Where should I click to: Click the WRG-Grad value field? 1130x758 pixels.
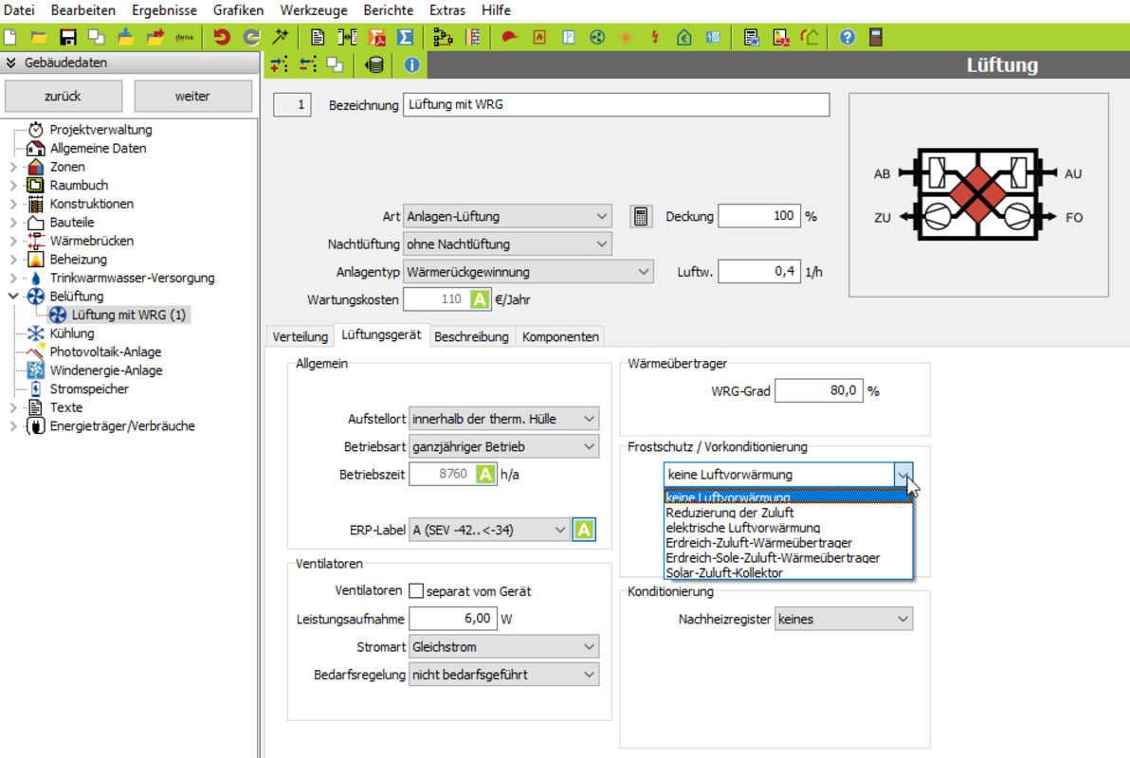pos(819,390)
